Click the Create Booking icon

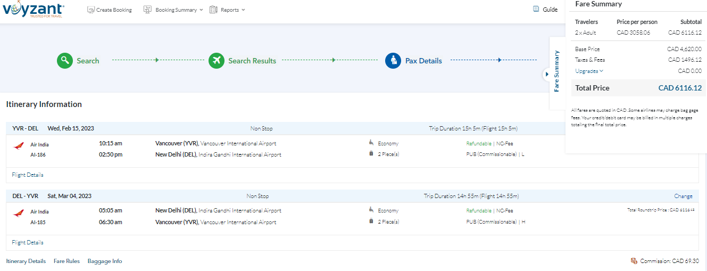click(x=91, y=10)
